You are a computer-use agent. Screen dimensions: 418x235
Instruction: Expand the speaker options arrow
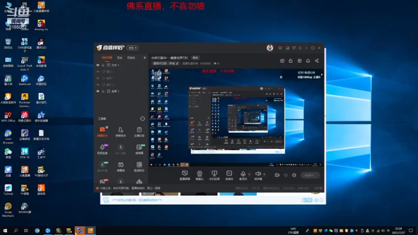point(264,174)
